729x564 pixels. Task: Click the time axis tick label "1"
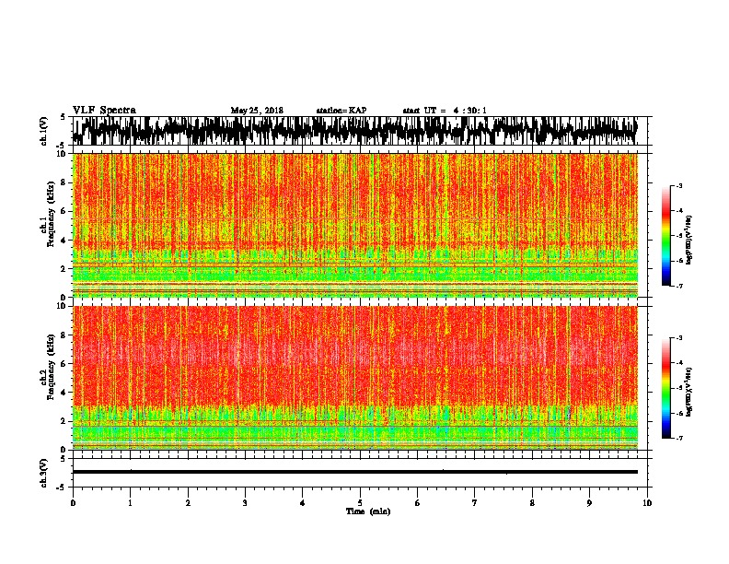130,503
